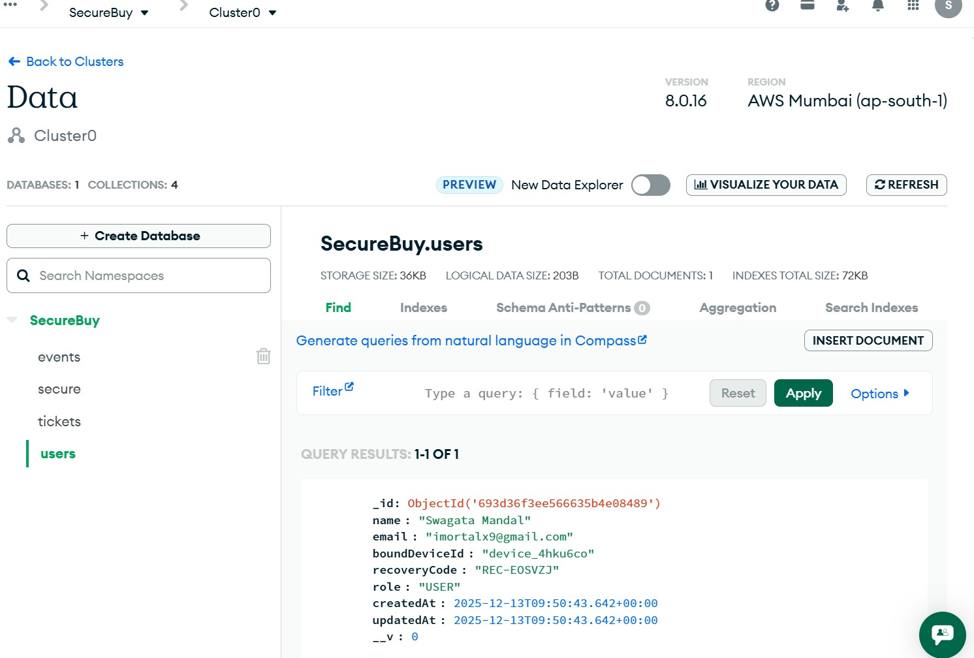Screen dimensions: 974x658
Task: Click the region AWS Mumbai (ap-south-1)
Action: [x=847, y=101]
